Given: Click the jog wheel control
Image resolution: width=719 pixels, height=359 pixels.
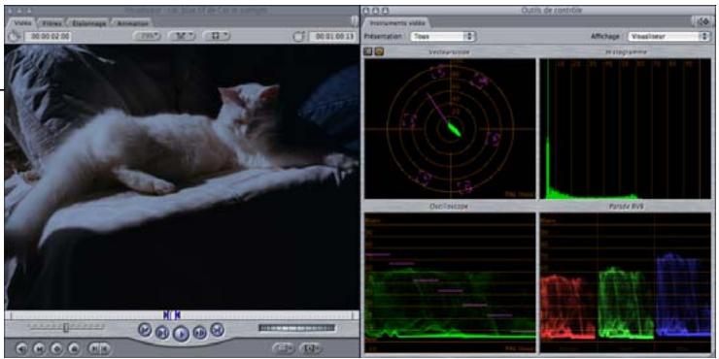Looking at the screenshot, I should (x=296, y=328).
